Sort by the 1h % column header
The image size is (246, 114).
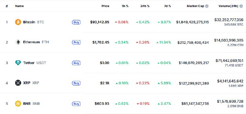point(125,6)
